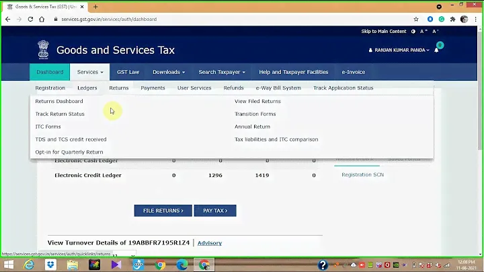This screenshot has height=272, width=484.
Task: Open a new browser tab
Action: (x=95, y=7)
